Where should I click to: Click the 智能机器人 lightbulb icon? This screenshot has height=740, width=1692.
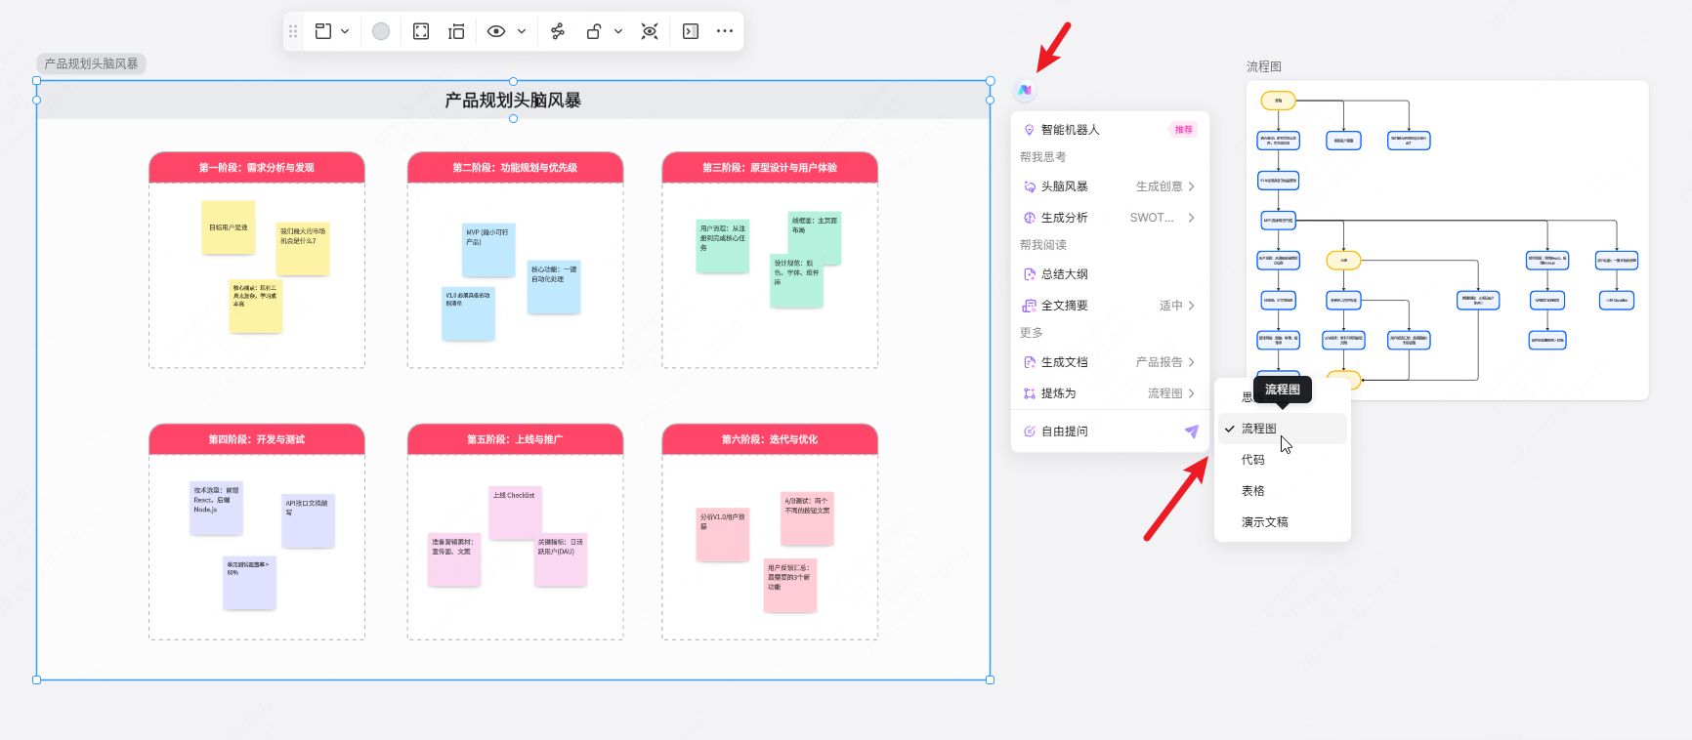[1029, 130]
